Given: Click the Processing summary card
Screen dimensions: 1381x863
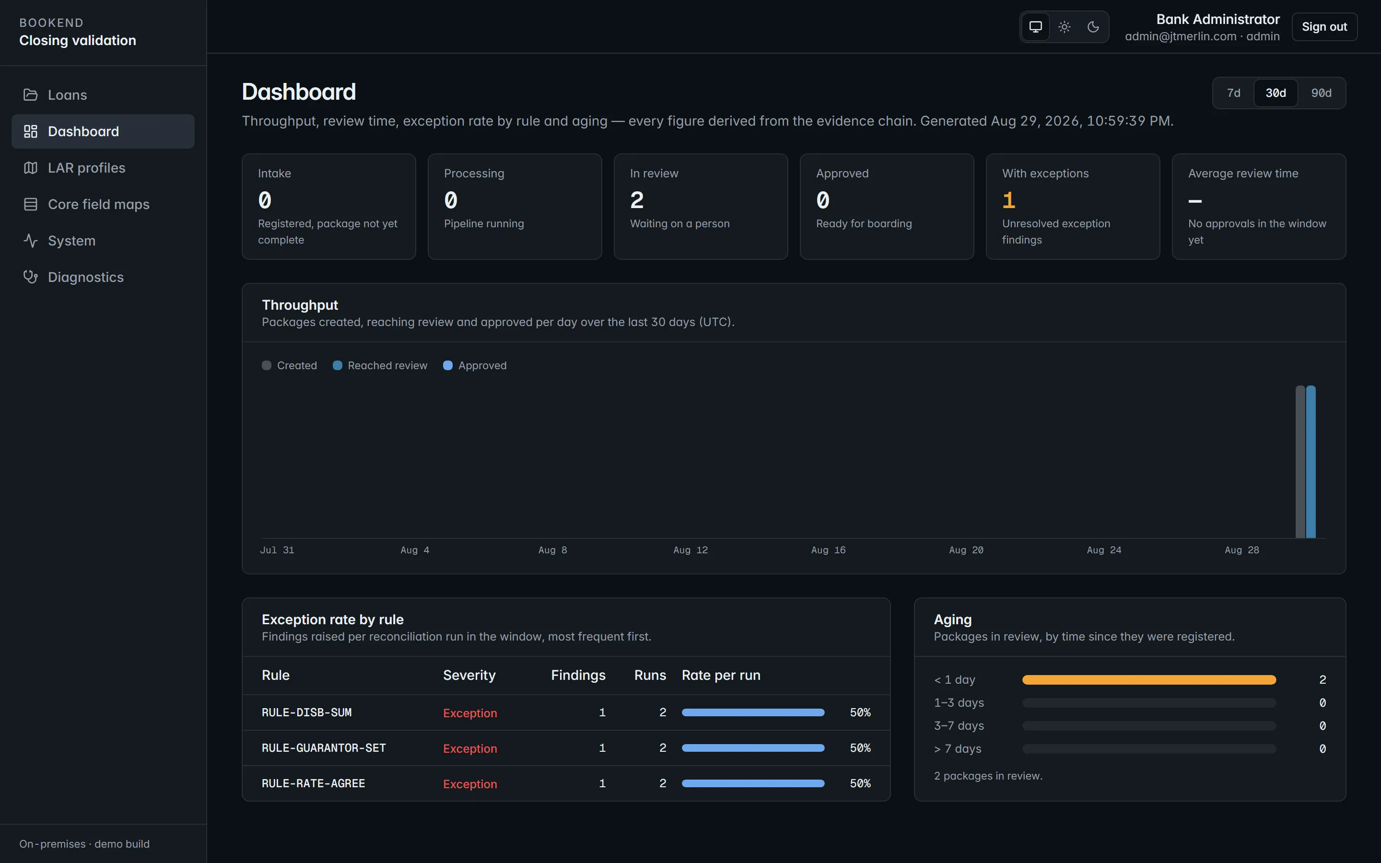Looking at the screenshot, I should pyautogui.click(x=515, y=207).
